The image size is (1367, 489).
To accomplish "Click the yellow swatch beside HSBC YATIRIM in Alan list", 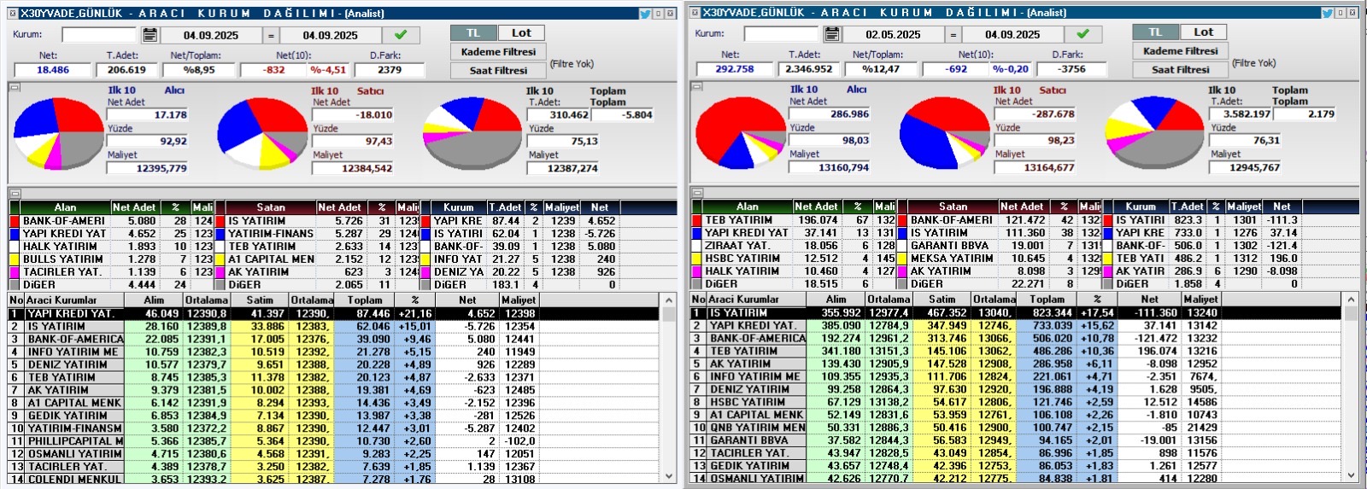I will (x=697, y=259).
